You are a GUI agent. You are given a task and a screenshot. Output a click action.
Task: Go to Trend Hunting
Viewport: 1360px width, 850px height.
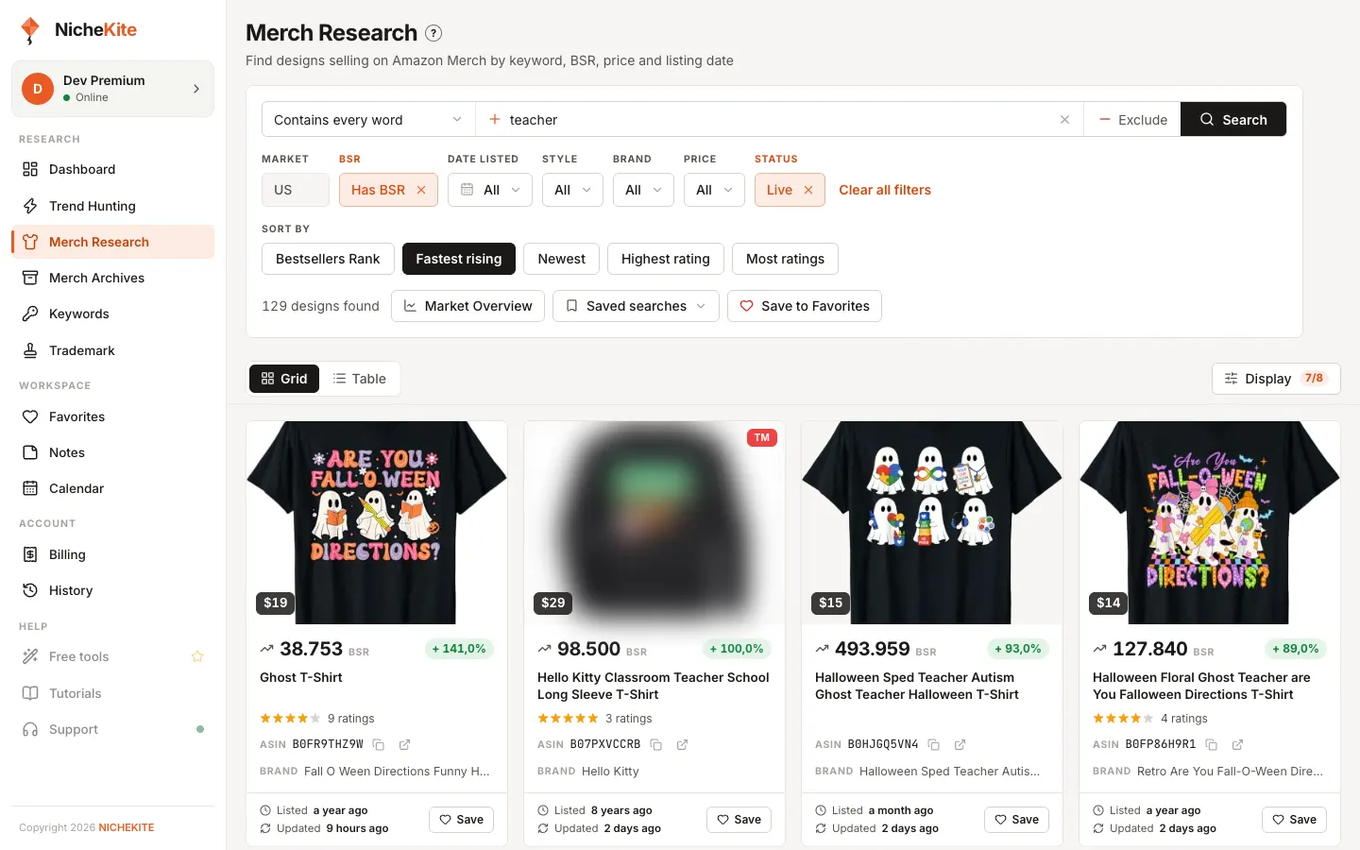pyautogui.click(x=112, y=206)
